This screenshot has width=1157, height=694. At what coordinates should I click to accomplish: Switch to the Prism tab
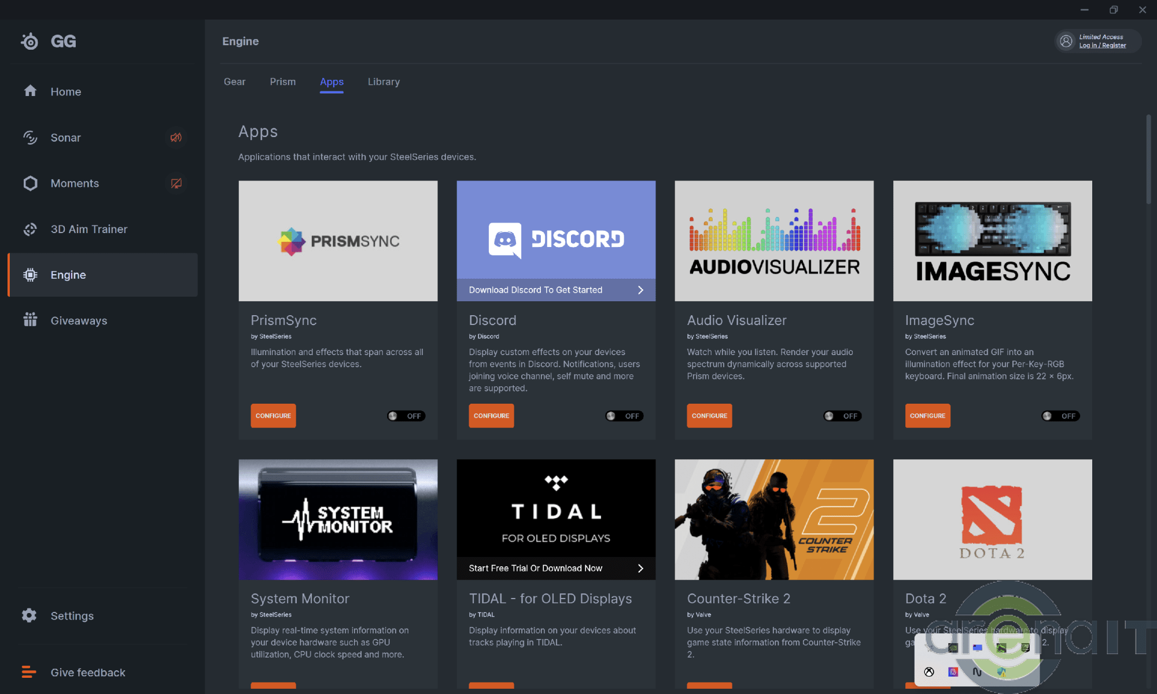[x=282, y=82]
